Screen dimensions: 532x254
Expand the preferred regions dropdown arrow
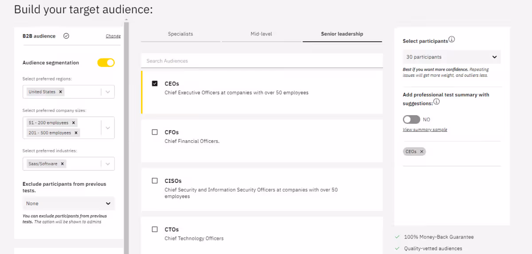[108, 92]
